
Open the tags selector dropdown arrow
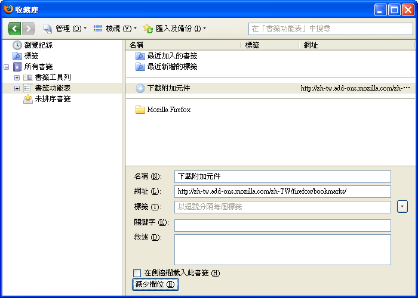pos(402,206)
